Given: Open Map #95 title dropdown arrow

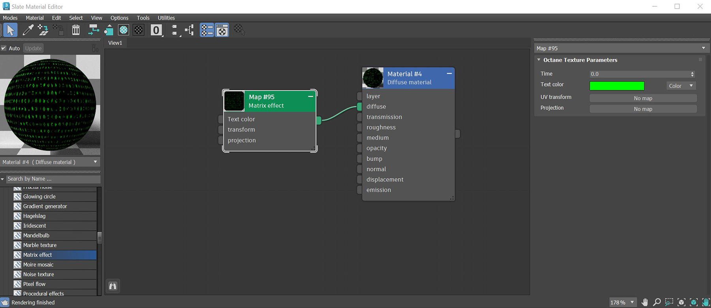Looking at the screenshot, I should (x=703, y=48).
